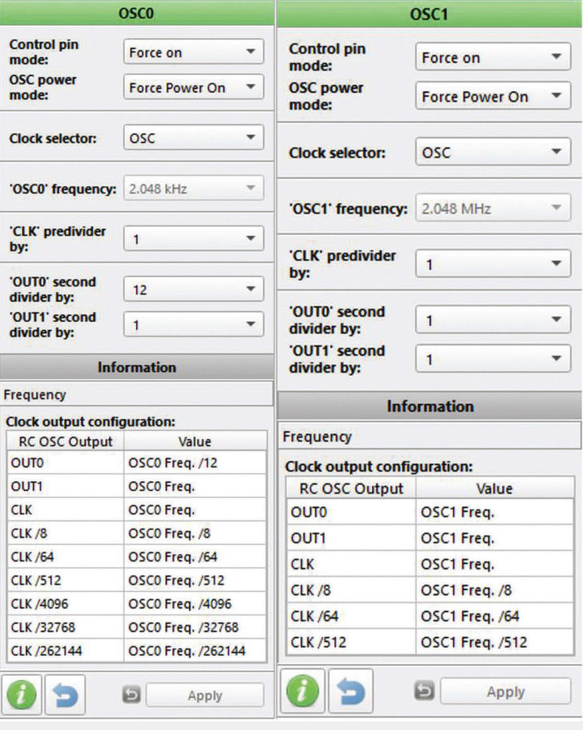Click the small gray revert icon beside OSC1 Apply

point(424,690)
